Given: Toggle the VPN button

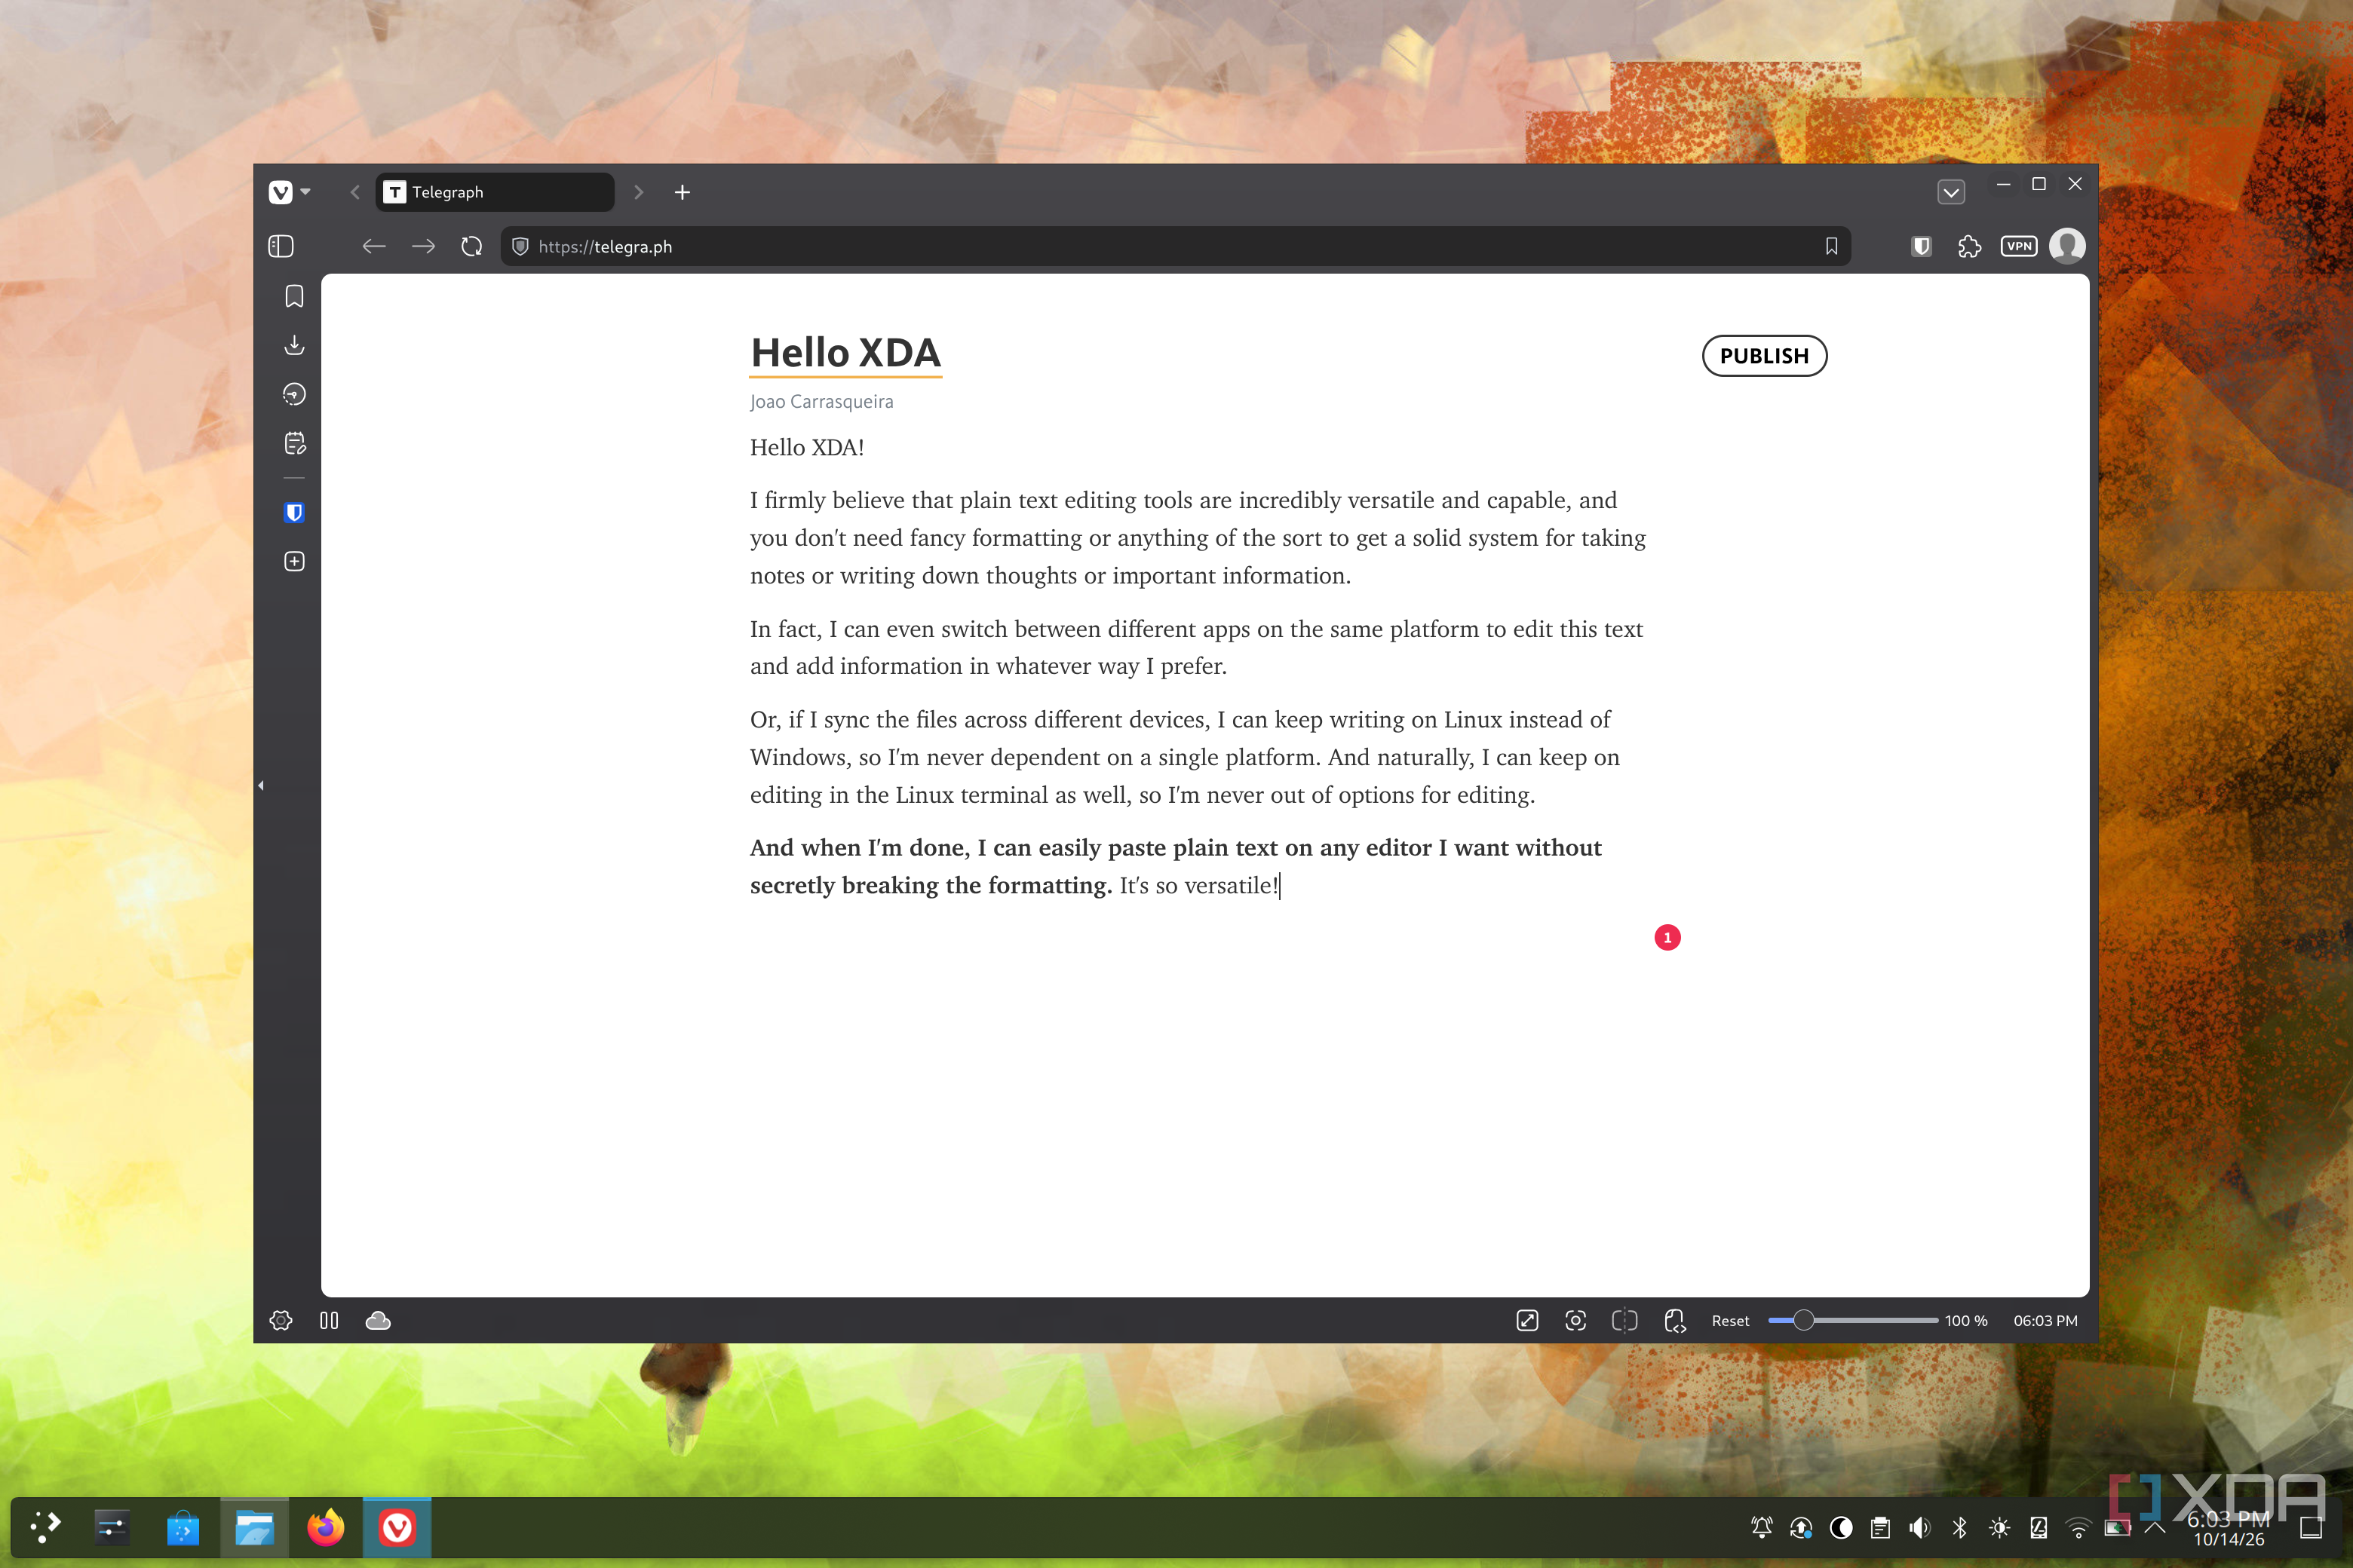Looking at the screenshot, I should pos(2019,246).
